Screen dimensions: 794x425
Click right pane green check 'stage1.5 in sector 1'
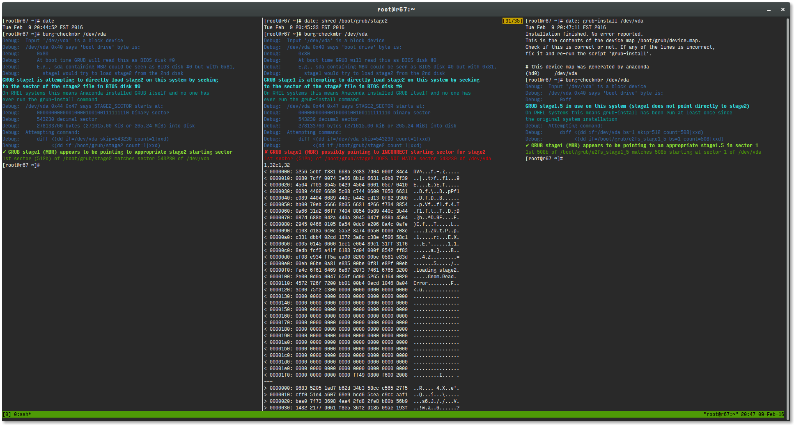pyautogui.click(x=642, y=145)
